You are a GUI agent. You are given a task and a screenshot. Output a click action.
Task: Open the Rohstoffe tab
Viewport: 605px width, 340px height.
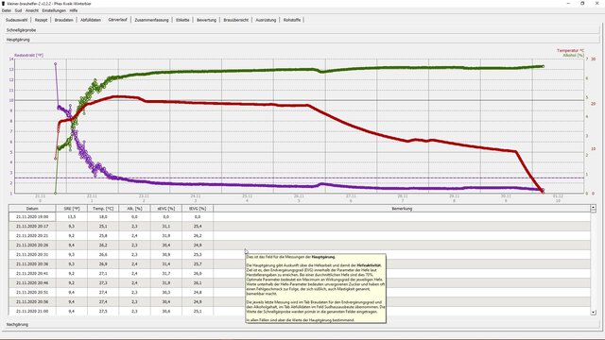292,20
